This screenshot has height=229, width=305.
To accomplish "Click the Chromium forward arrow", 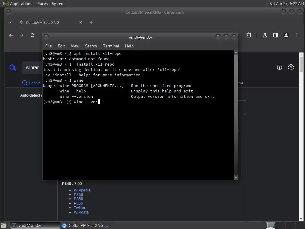I will 21,35.
